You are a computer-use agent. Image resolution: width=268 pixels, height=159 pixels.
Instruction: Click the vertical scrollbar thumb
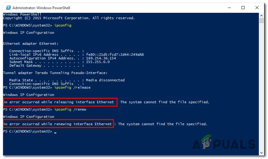[261, 20]
